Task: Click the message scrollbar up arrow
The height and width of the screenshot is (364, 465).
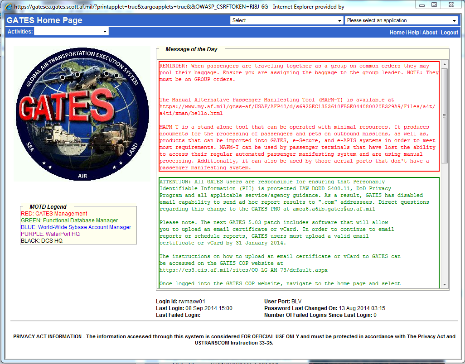Action: pos(444,64)
